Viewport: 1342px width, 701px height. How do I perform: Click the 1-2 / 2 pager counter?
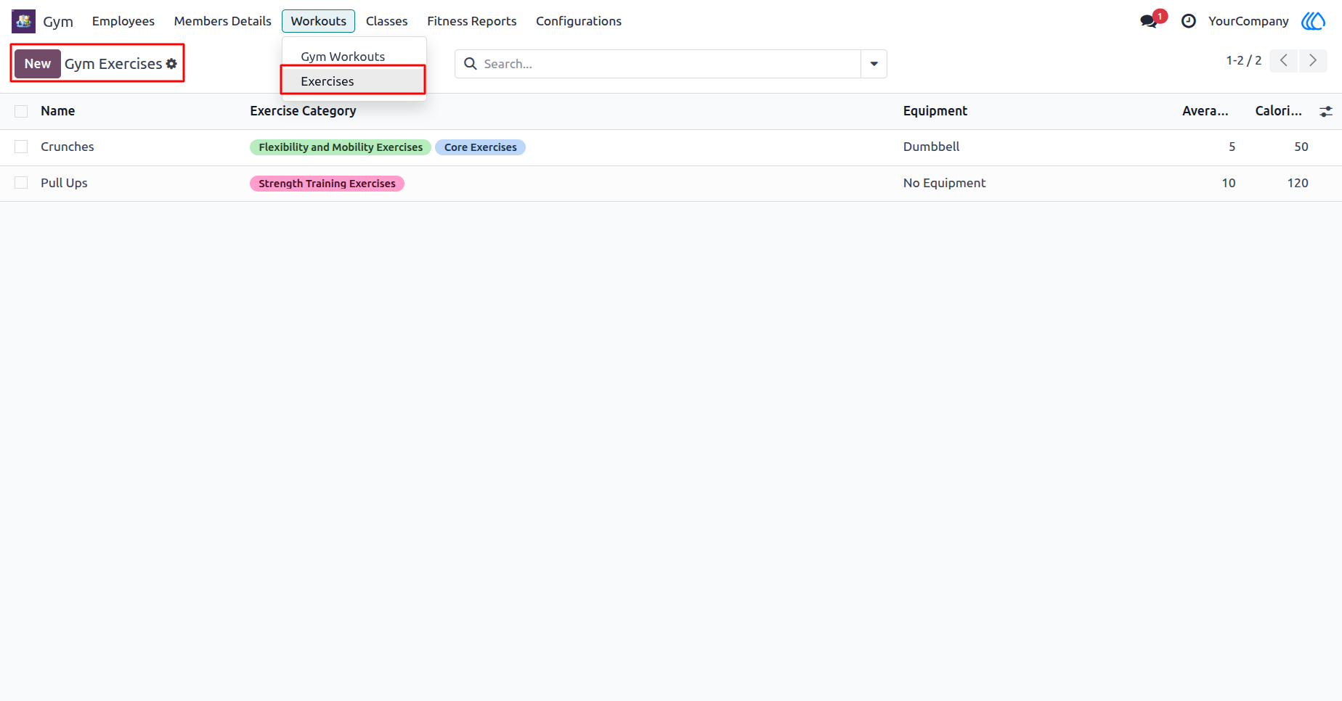tap(1244, 61)
